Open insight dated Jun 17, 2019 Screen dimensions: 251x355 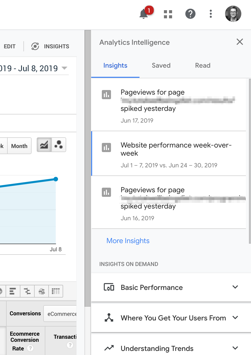tap(169, 105)
